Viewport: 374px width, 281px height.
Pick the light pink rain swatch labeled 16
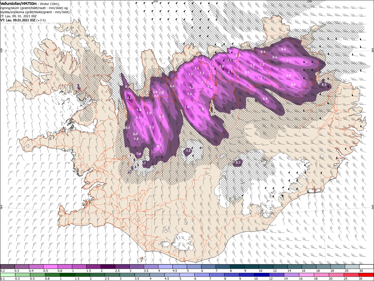click(x=307, y=275)
